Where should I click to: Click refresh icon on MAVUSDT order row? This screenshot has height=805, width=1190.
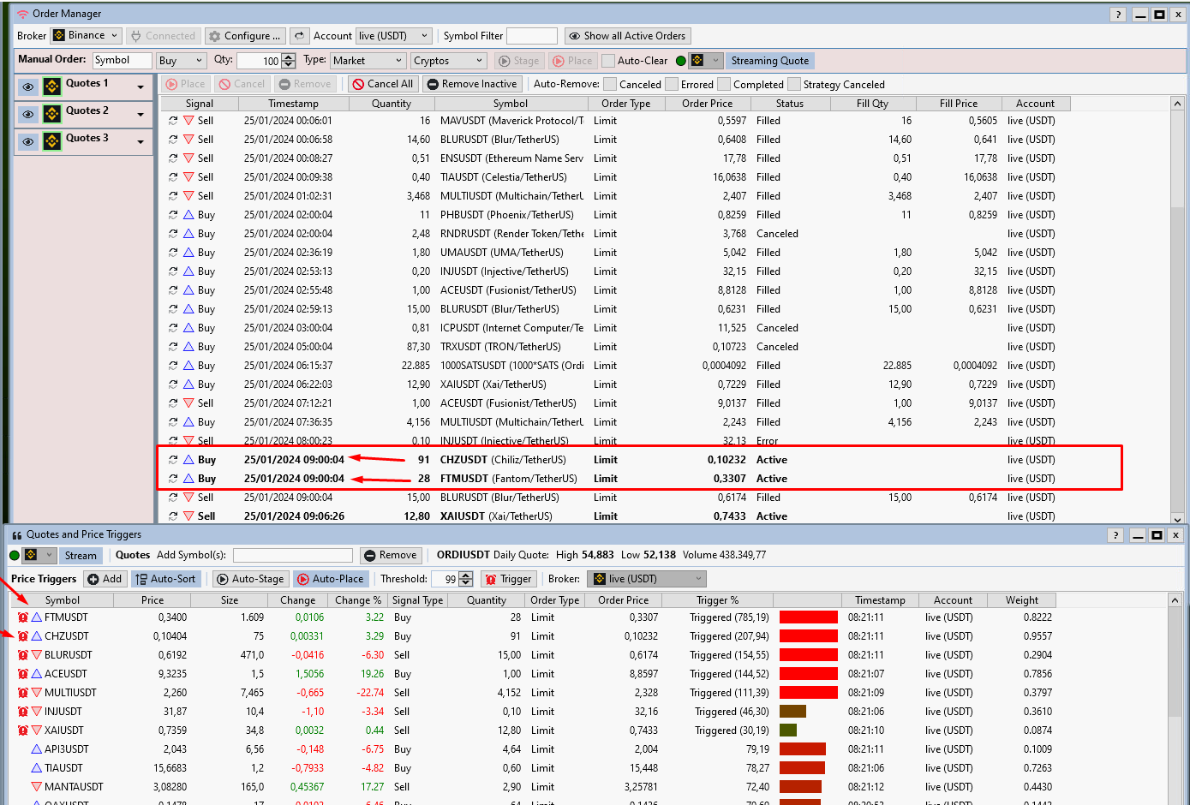173,121
